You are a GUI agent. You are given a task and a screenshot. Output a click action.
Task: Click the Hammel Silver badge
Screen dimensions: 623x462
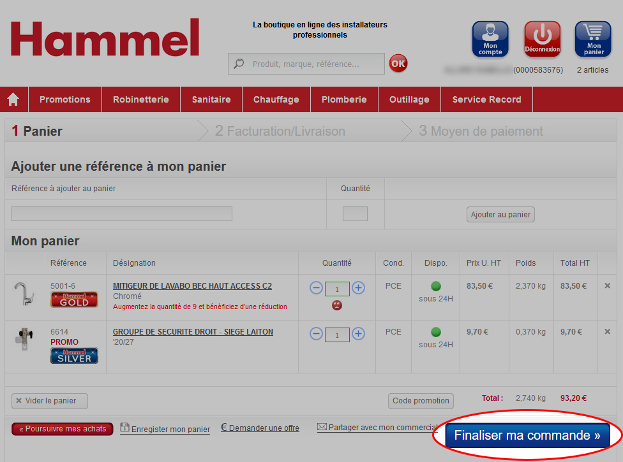click(74, 356)
